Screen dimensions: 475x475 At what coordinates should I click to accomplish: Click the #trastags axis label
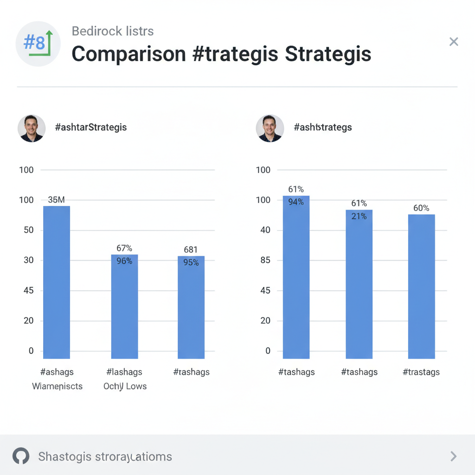tap(421, 372)
